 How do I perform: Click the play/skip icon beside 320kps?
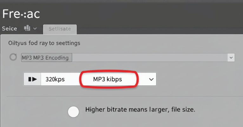tap(32, 79)
